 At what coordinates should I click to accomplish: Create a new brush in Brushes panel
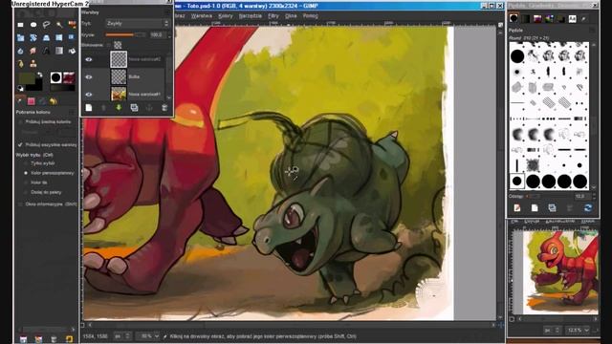[535, 208]
